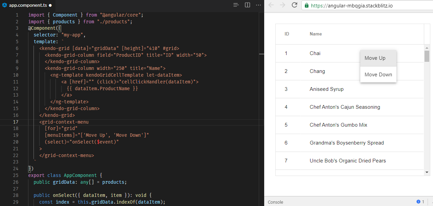Click the format document icon
Screen dimensions: 433x206
click(x=236, y=5)
